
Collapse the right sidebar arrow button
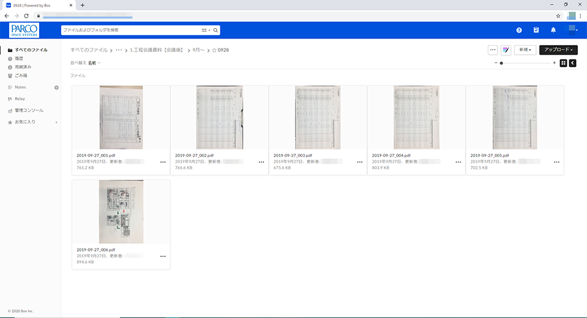[x=573, y=63]
